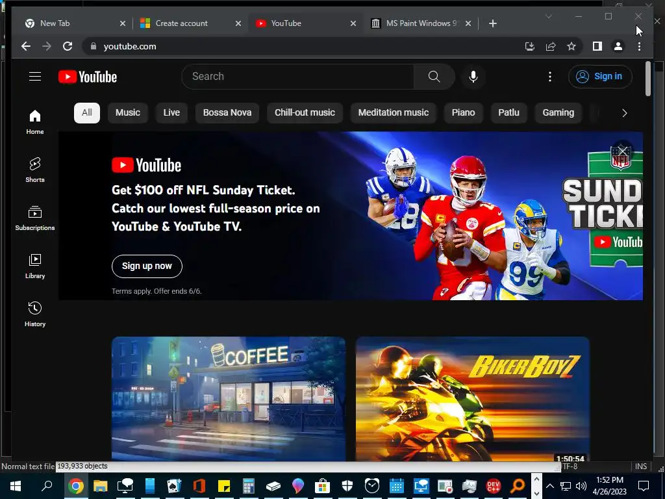Image resolution: width=665 pixels, height=499 pixels.
Task: Close the Create account tab
Action: point(238,23)
